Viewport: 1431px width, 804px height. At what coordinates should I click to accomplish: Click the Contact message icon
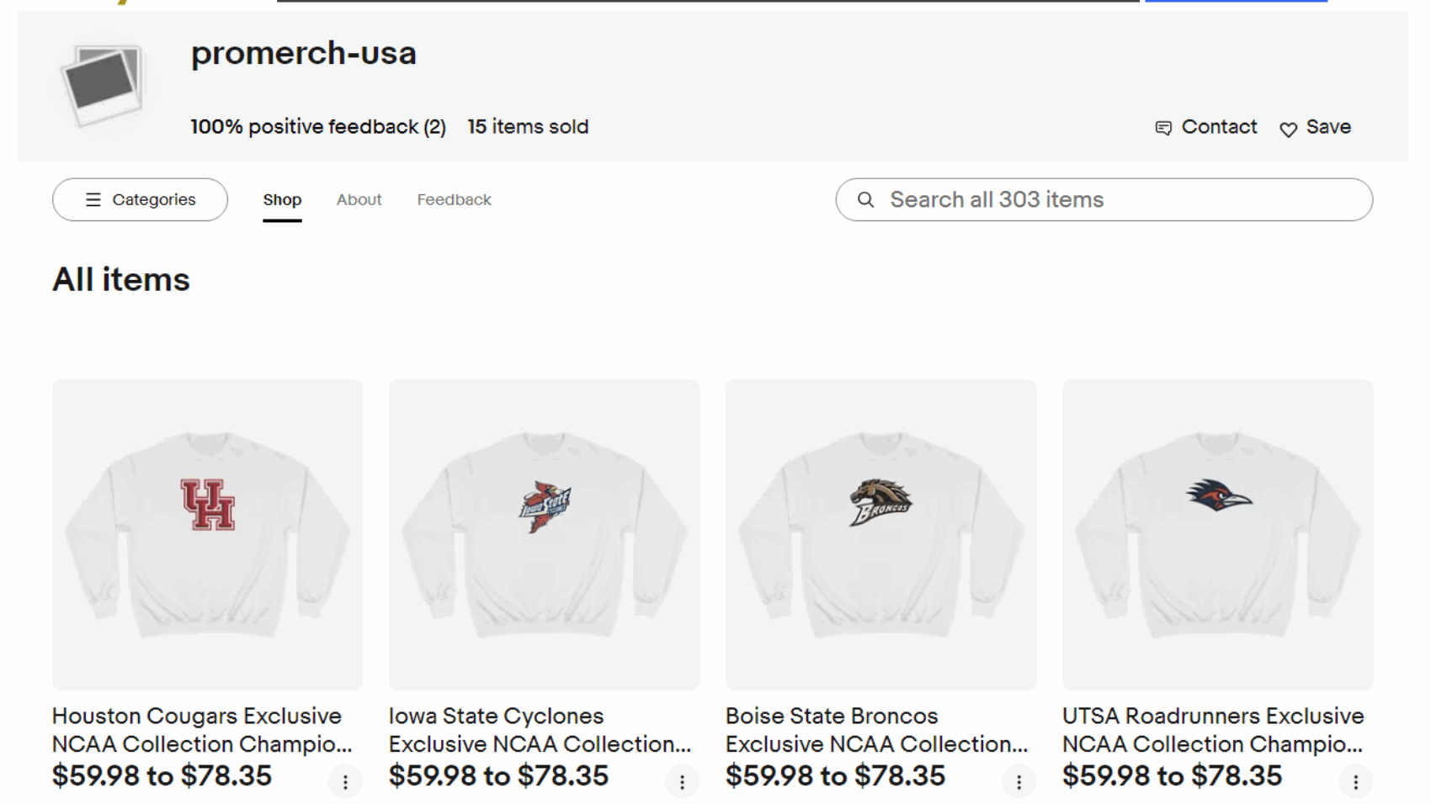coord(1163,128)
